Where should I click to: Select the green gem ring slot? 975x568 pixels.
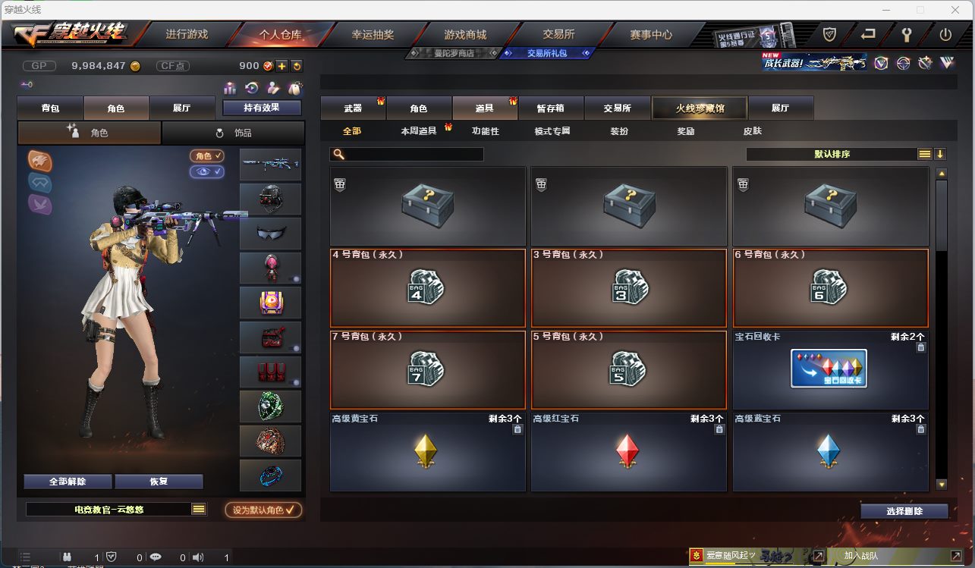[270, 406]
